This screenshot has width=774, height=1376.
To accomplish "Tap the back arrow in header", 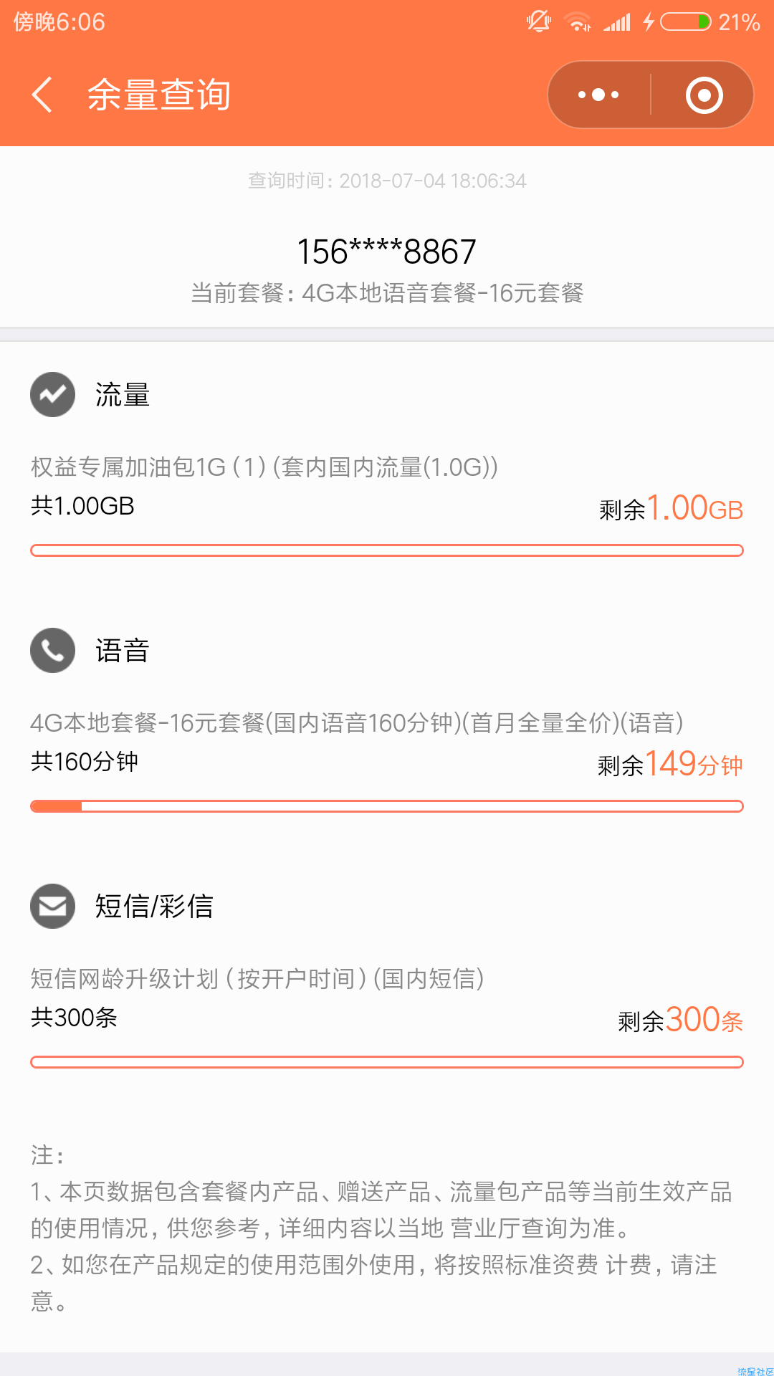I will click(42, 95).
